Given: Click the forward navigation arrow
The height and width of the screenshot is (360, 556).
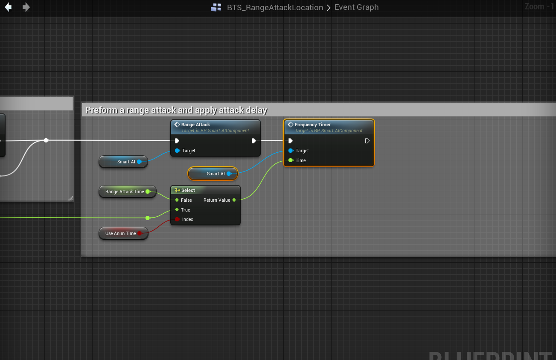Looking at the screenshot, I should pos(26,7).
